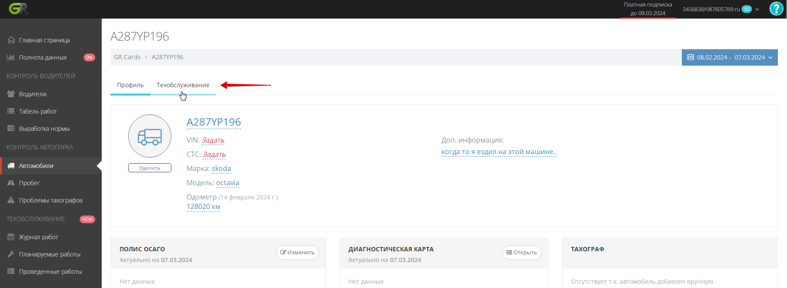Click the wrench icon for Планируемые работы
The image size is (787, 288).
point(11,254)
